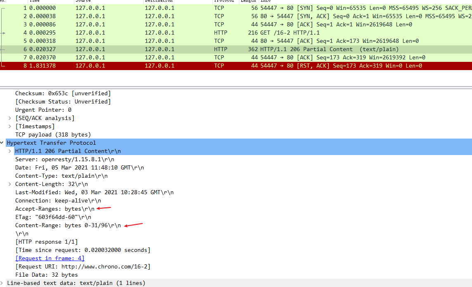Select TCP payload (318 bytes) line

[53, 135]
